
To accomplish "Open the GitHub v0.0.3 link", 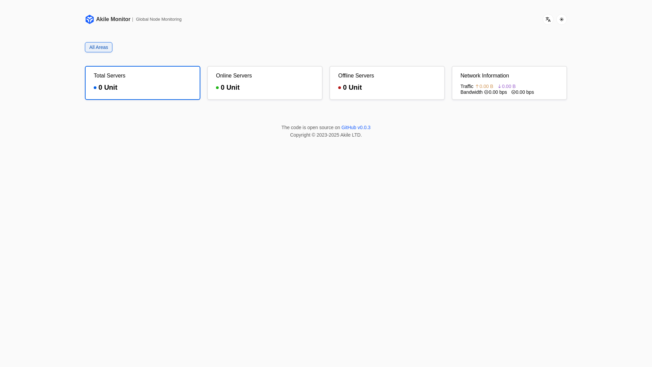I will (x=356, y=127).
